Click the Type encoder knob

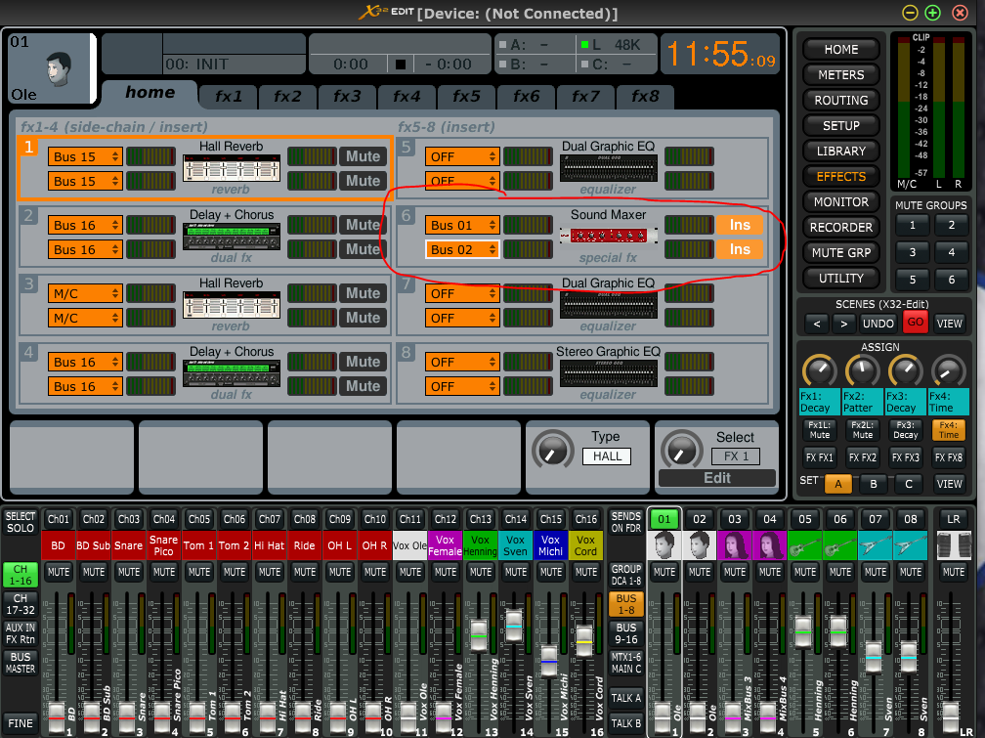pos(553,450)
